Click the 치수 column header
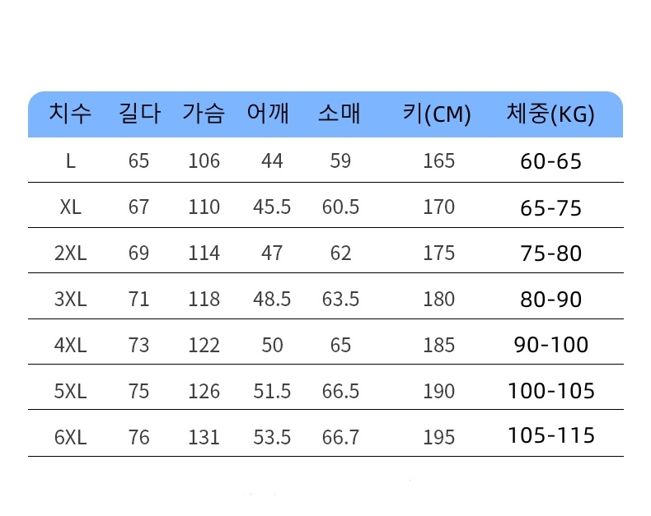 [70, 114]
